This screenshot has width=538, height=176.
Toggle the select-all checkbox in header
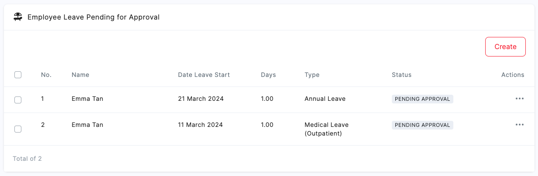point(18,75)
